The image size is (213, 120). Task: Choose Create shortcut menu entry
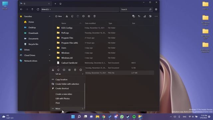pos(67,88)
